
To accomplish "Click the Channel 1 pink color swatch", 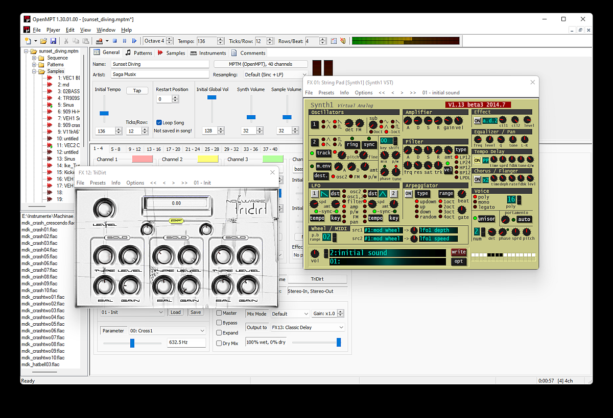I will click(x=142, y=159).
